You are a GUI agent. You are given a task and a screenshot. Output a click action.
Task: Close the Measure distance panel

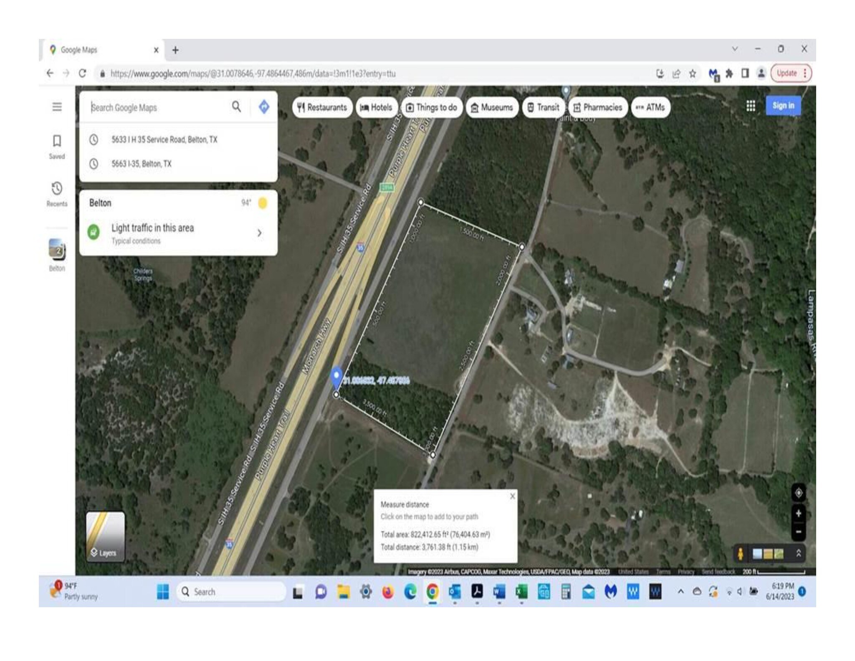click(512, 496)
